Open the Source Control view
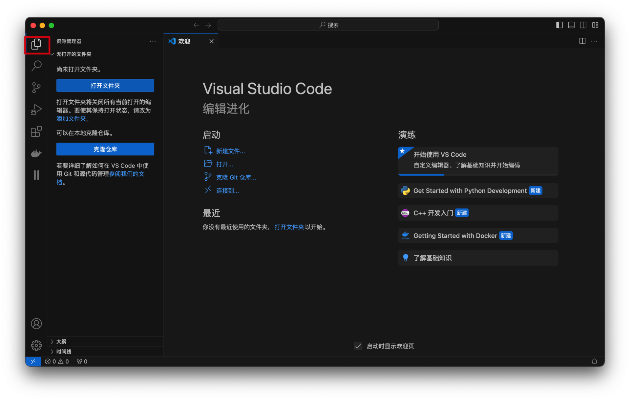This screenshot has height=400, width=630. 36,88
